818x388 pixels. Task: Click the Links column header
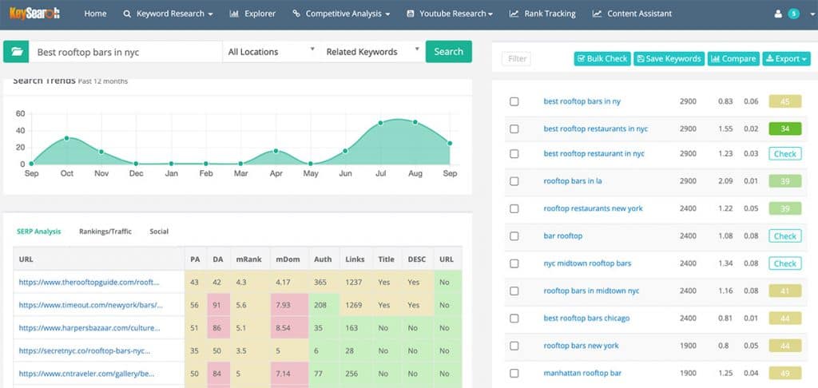click(x=355, y=259)
